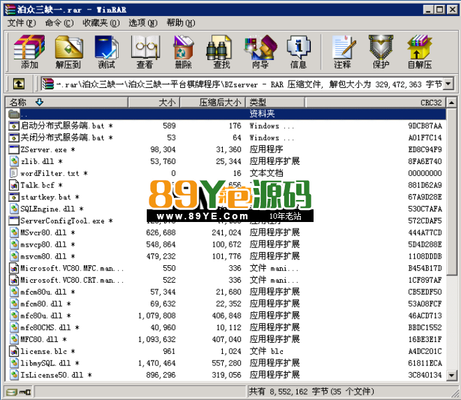Expand the archive path dropdown arrow
The image size is (461, 400).
click(x=448, y=84)
